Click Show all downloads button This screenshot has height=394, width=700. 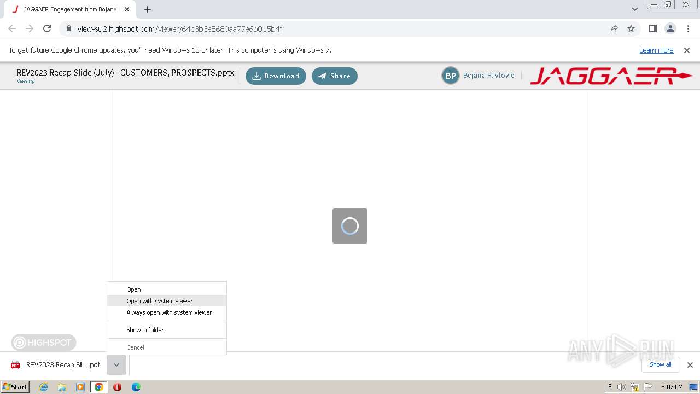click(x=660, y=364)
